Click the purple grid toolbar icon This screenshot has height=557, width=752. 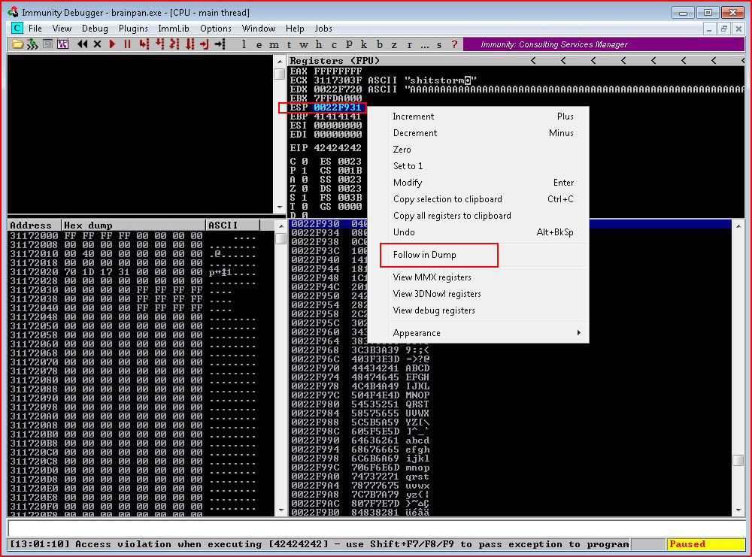[x=62, y=44]
